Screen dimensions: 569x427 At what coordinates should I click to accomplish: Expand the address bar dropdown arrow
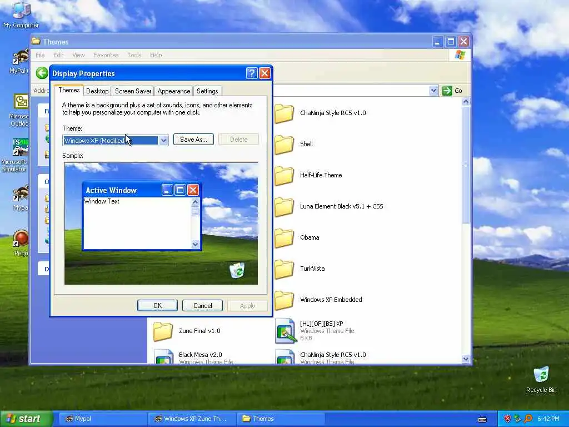[x=433, y=91]
